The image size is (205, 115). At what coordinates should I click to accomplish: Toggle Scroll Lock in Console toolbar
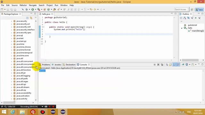point(170,65)
